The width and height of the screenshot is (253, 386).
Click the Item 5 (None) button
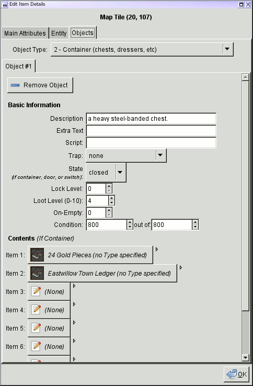49,327
